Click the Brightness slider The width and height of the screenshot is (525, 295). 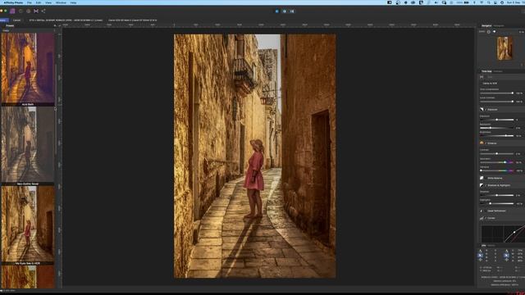pyautogui.click(x=497, y=136)
